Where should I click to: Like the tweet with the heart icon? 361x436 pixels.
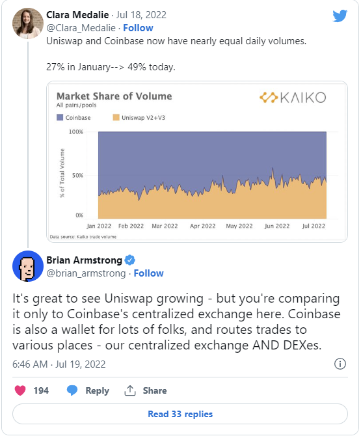coord(20,390)
